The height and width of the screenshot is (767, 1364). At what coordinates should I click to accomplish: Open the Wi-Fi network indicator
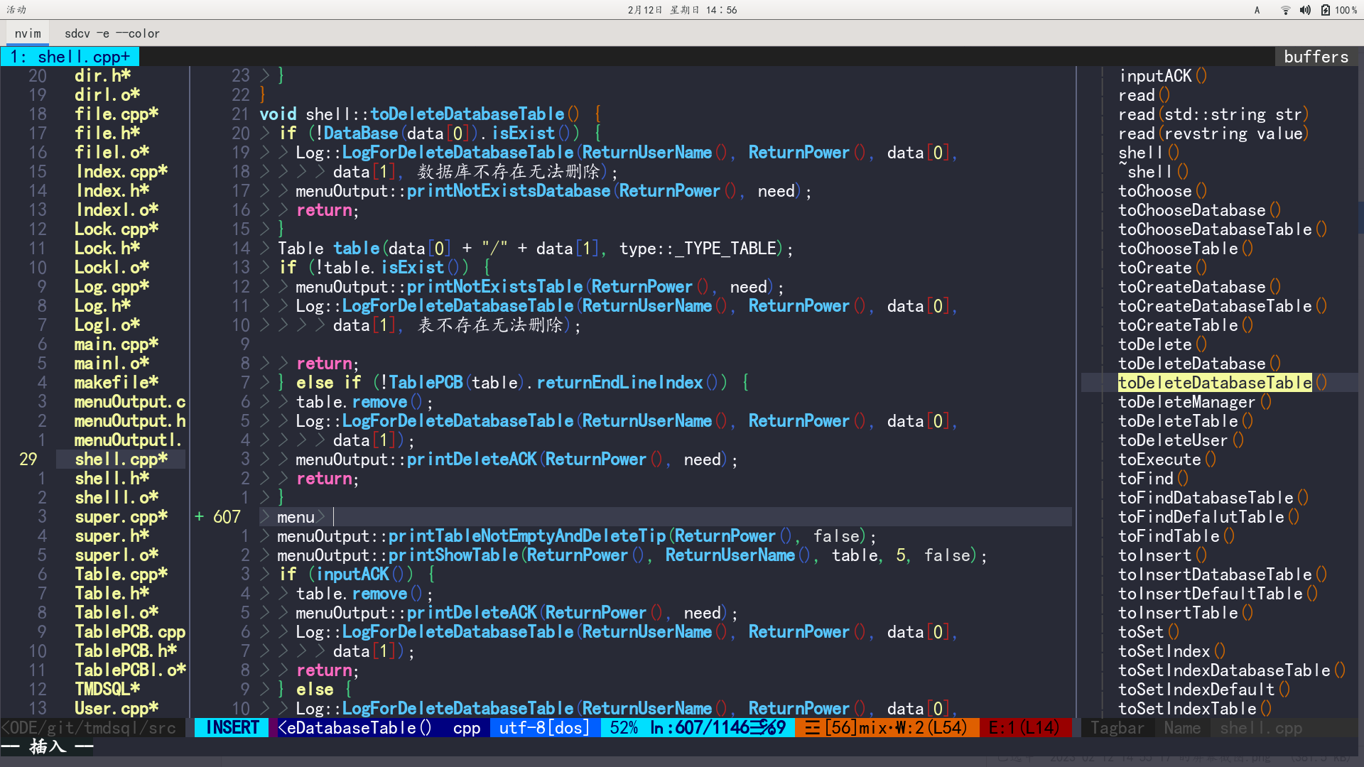pos(1285,10)
